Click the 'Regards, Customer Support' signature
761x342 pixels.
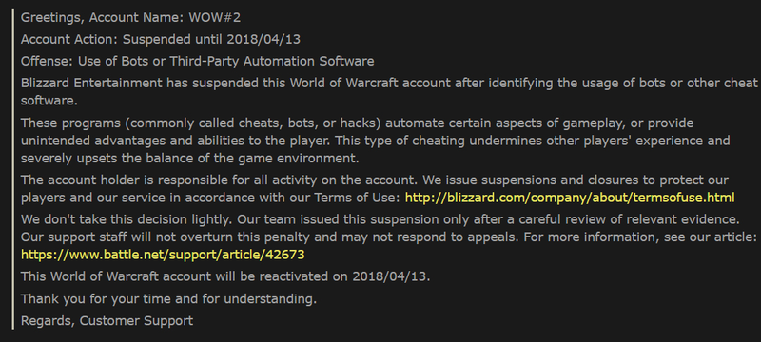click(107, 321)
